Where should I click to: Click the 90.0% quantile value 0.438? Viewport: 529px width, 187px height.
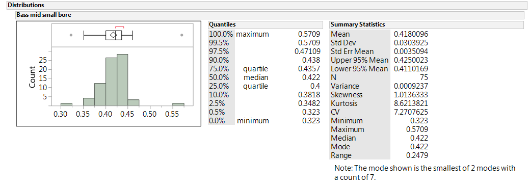point(311,60)
